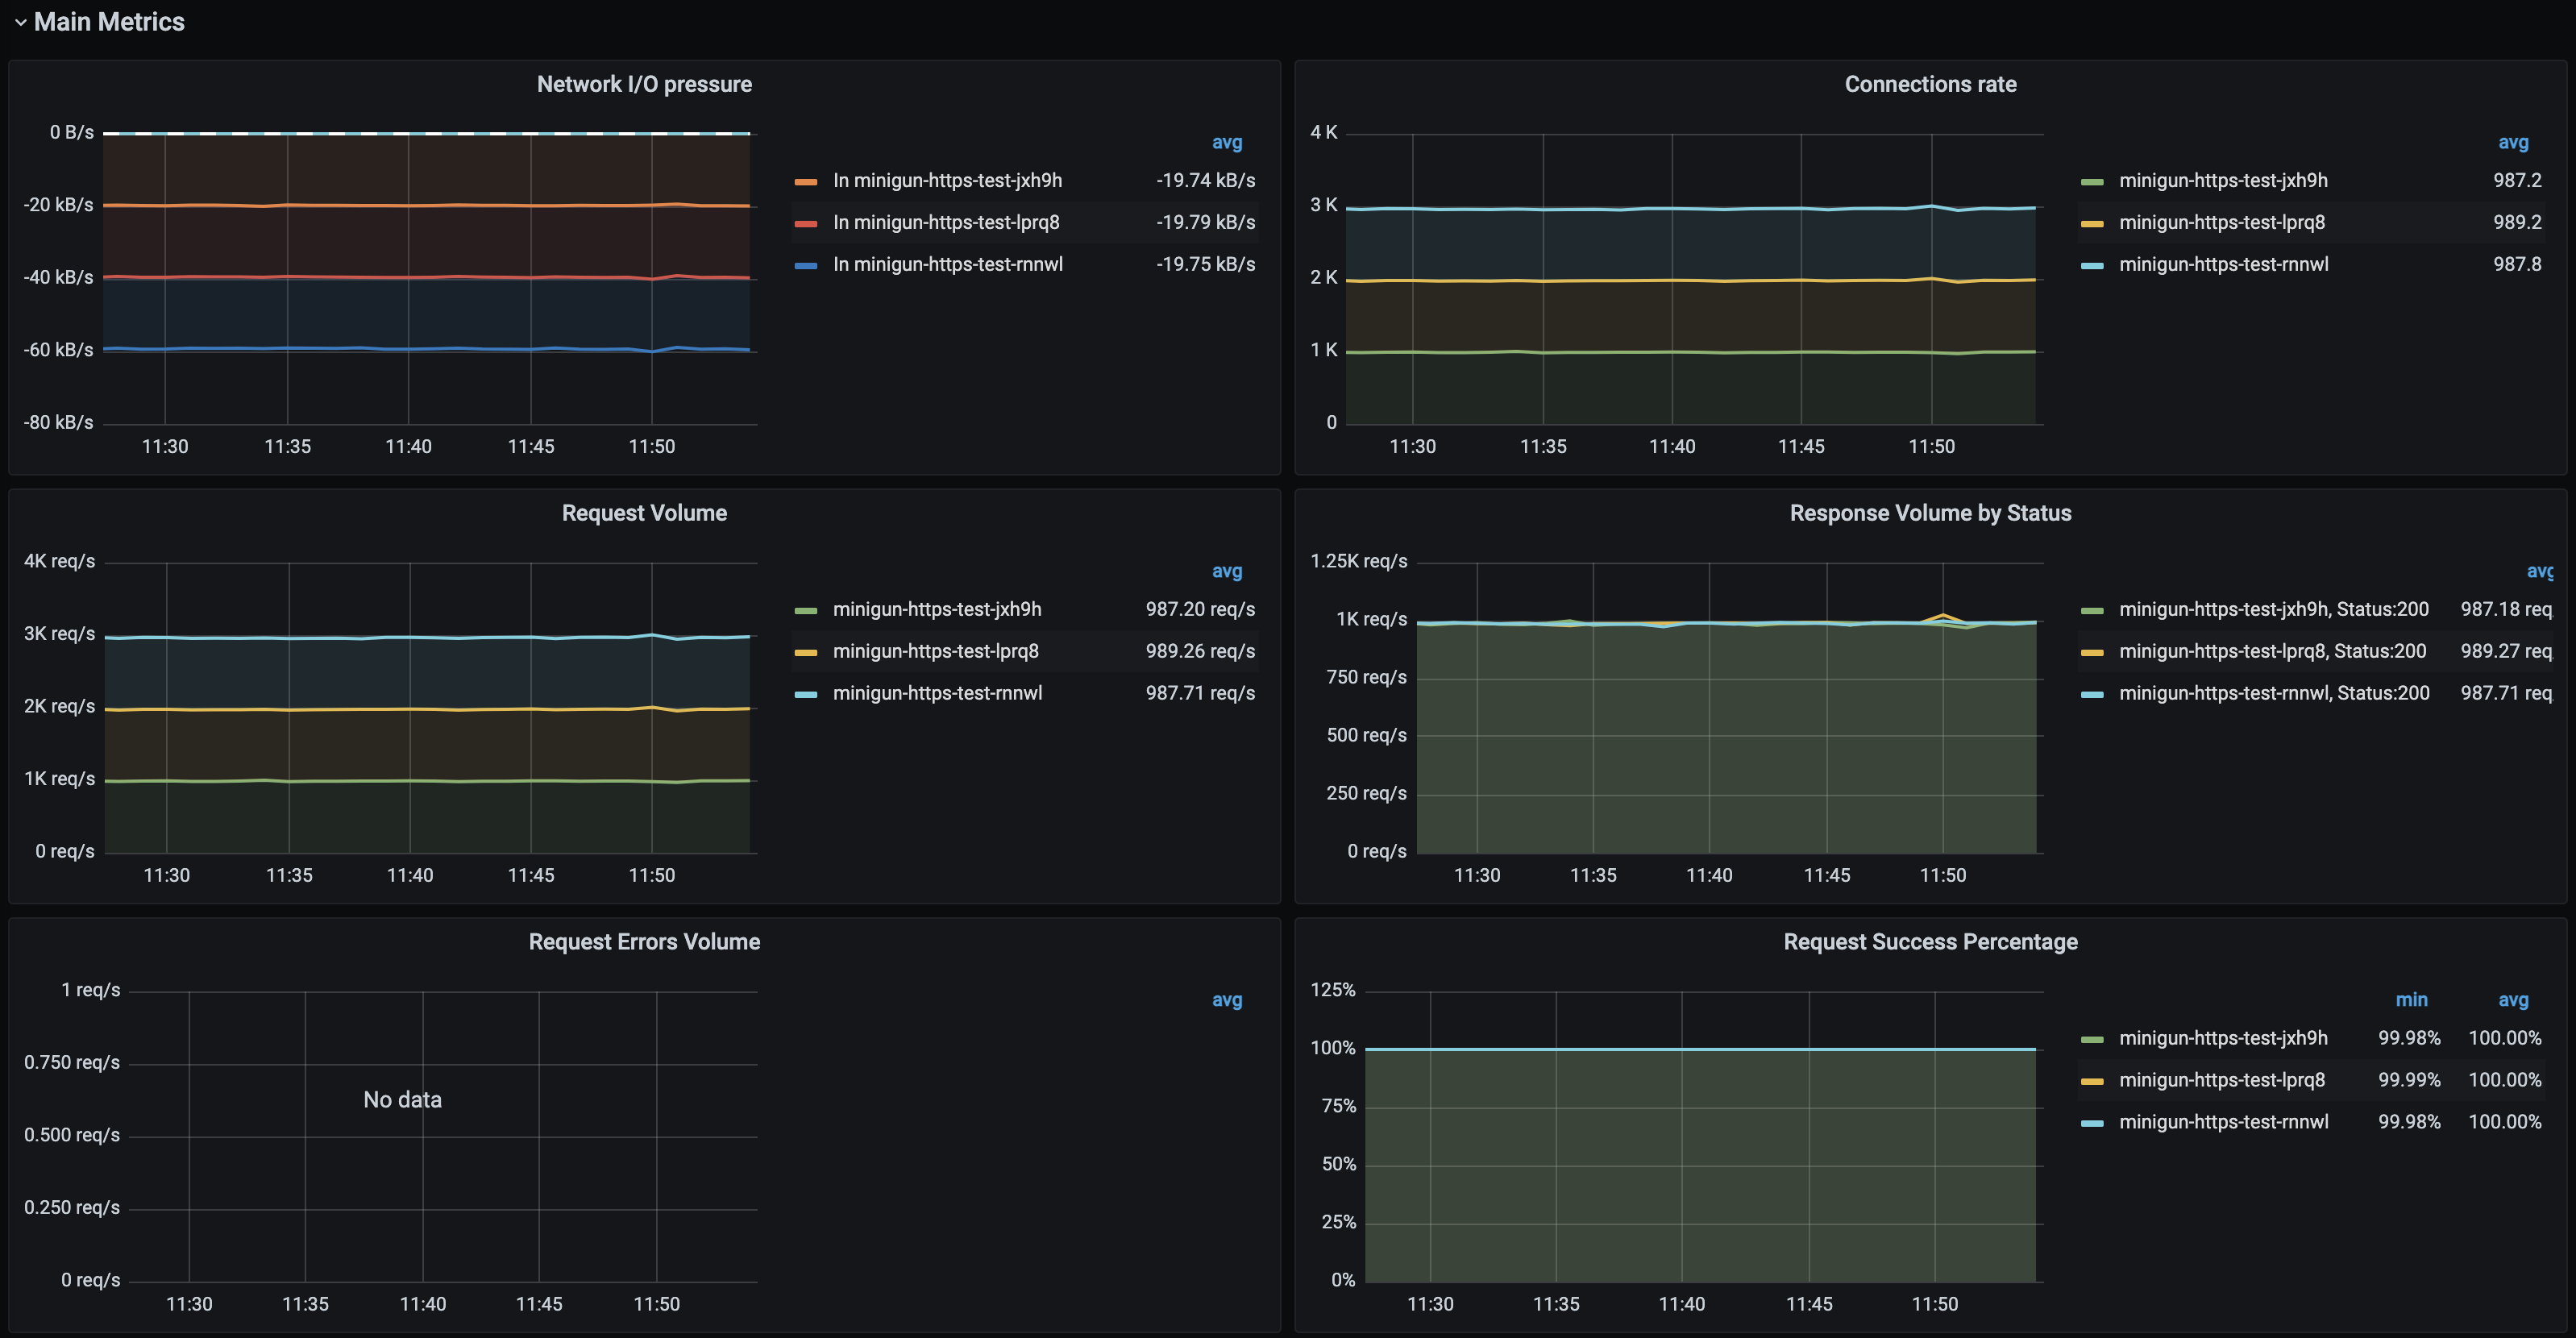Image resolution: width=2576 pixels, height=1338 pixels.
Task: Click blue swatch for In minigun-https-test-rnnwl
Action: tap(806, 266)
